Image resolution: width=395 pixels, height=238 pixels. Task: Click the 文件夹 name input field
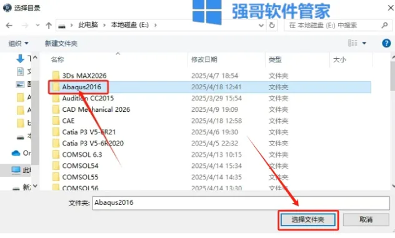click(241, 203)
